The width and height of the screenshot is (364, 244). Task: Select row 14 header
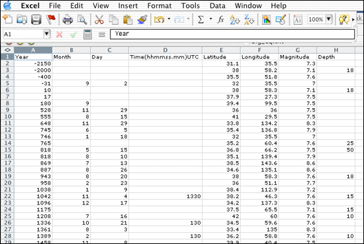(7, 143)
